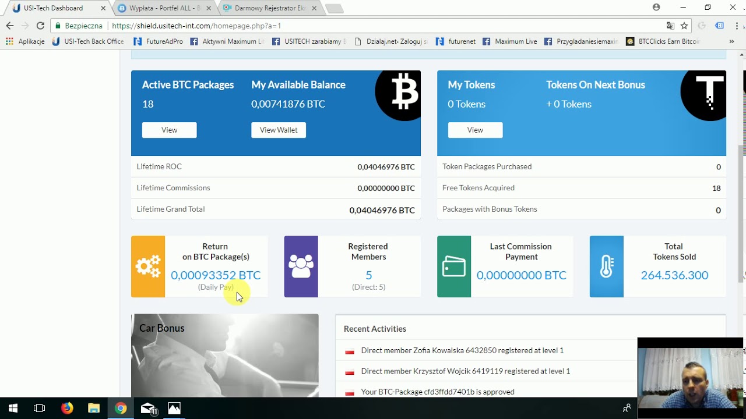Click the blue thermometer tokens icon
The height and width of the screenshot is (419, 746).
click(607, 267)
